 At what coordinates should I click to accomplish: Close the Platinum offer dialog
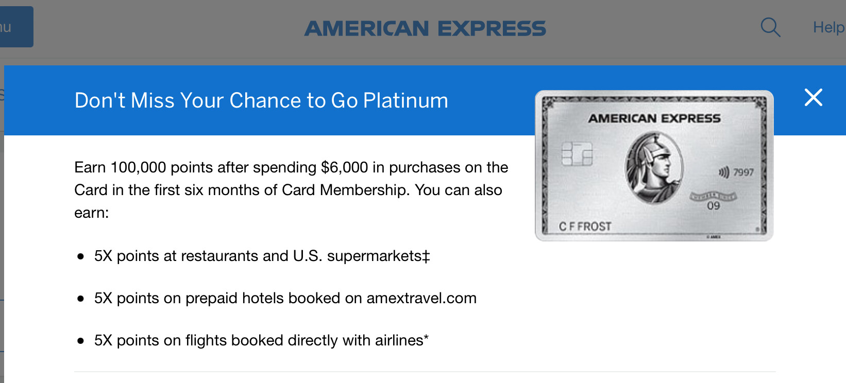814,97
